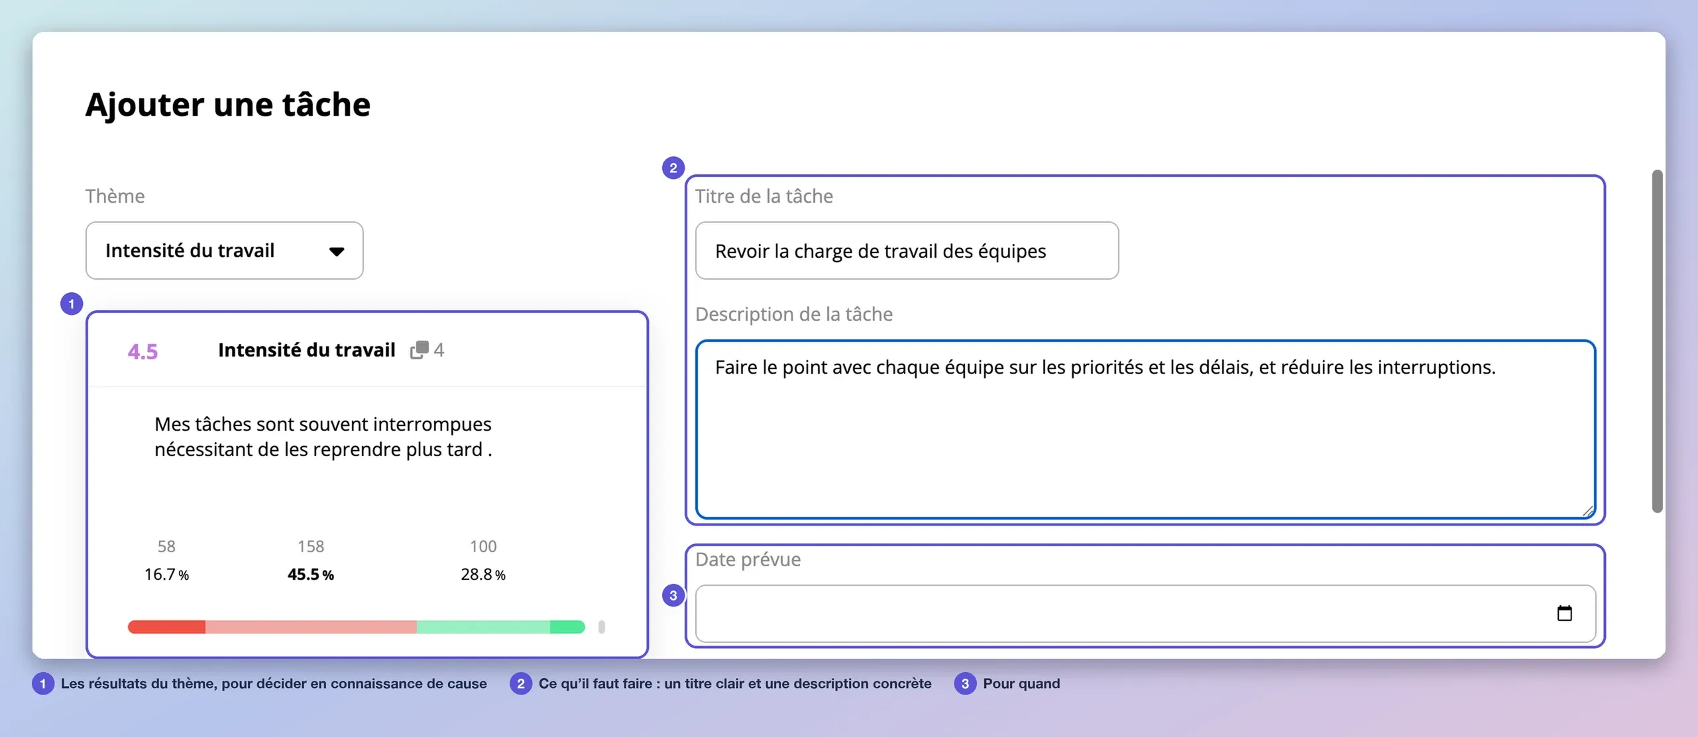This screenshot has width=1698, height=737.
Task: Click the Date prévue input field
Action: pos(1145,613)
